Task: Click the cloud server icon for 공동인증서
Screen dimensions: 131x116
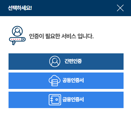Action: point(54,81)
